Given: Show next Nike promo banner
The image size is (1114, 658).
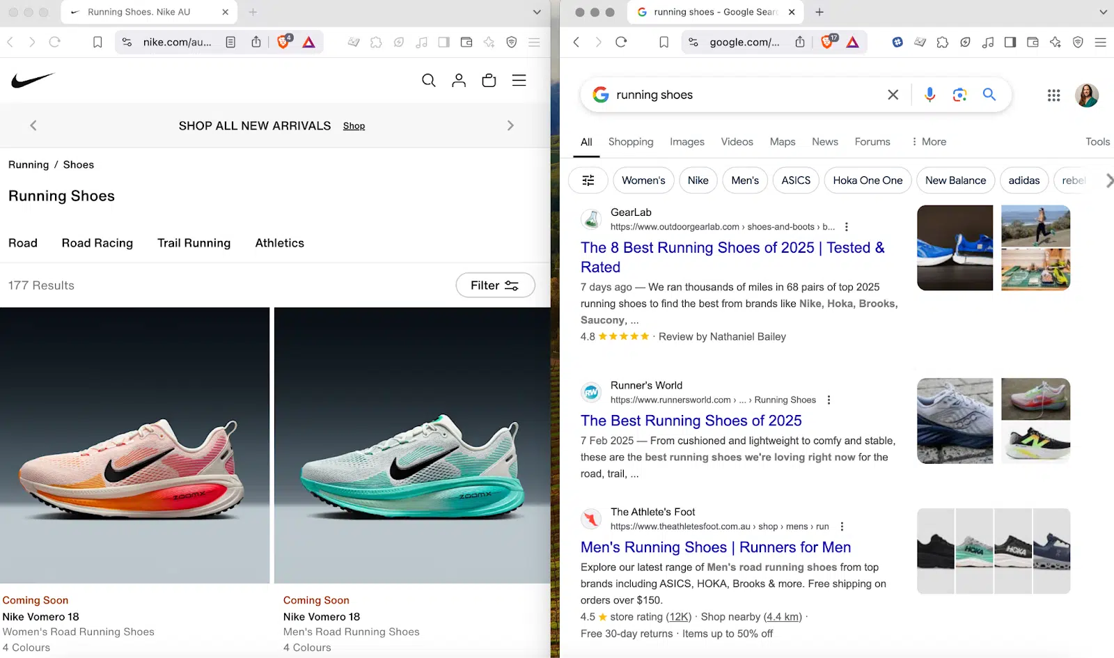Looking at the screenshot, I should (x=510, y=125).
